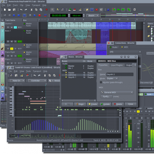Switch to Audio tab in Connections window
154x154 pixels.
coord(114,47)
